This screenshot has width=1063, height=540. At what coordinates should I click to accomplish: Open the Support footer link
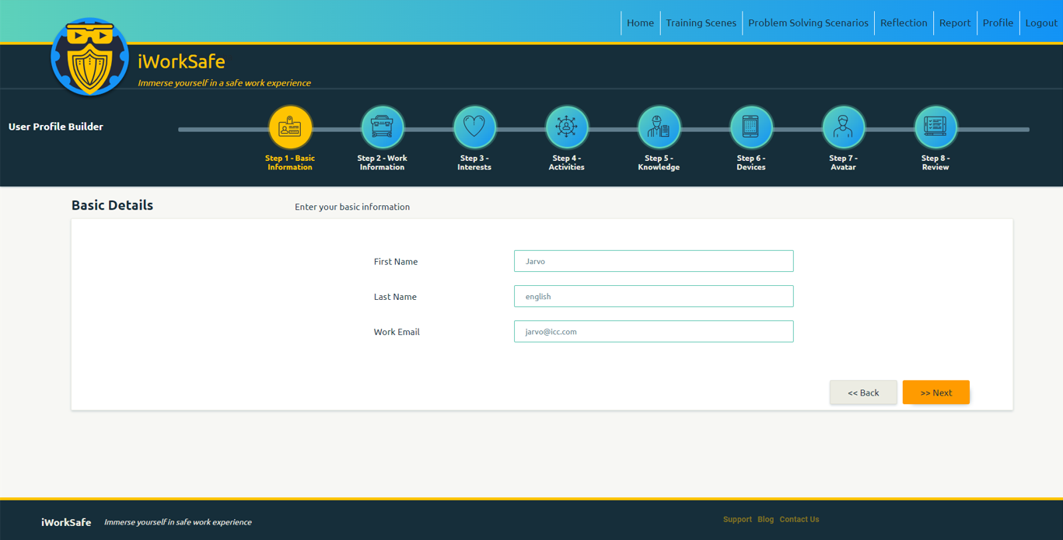[x=737, y=520]
